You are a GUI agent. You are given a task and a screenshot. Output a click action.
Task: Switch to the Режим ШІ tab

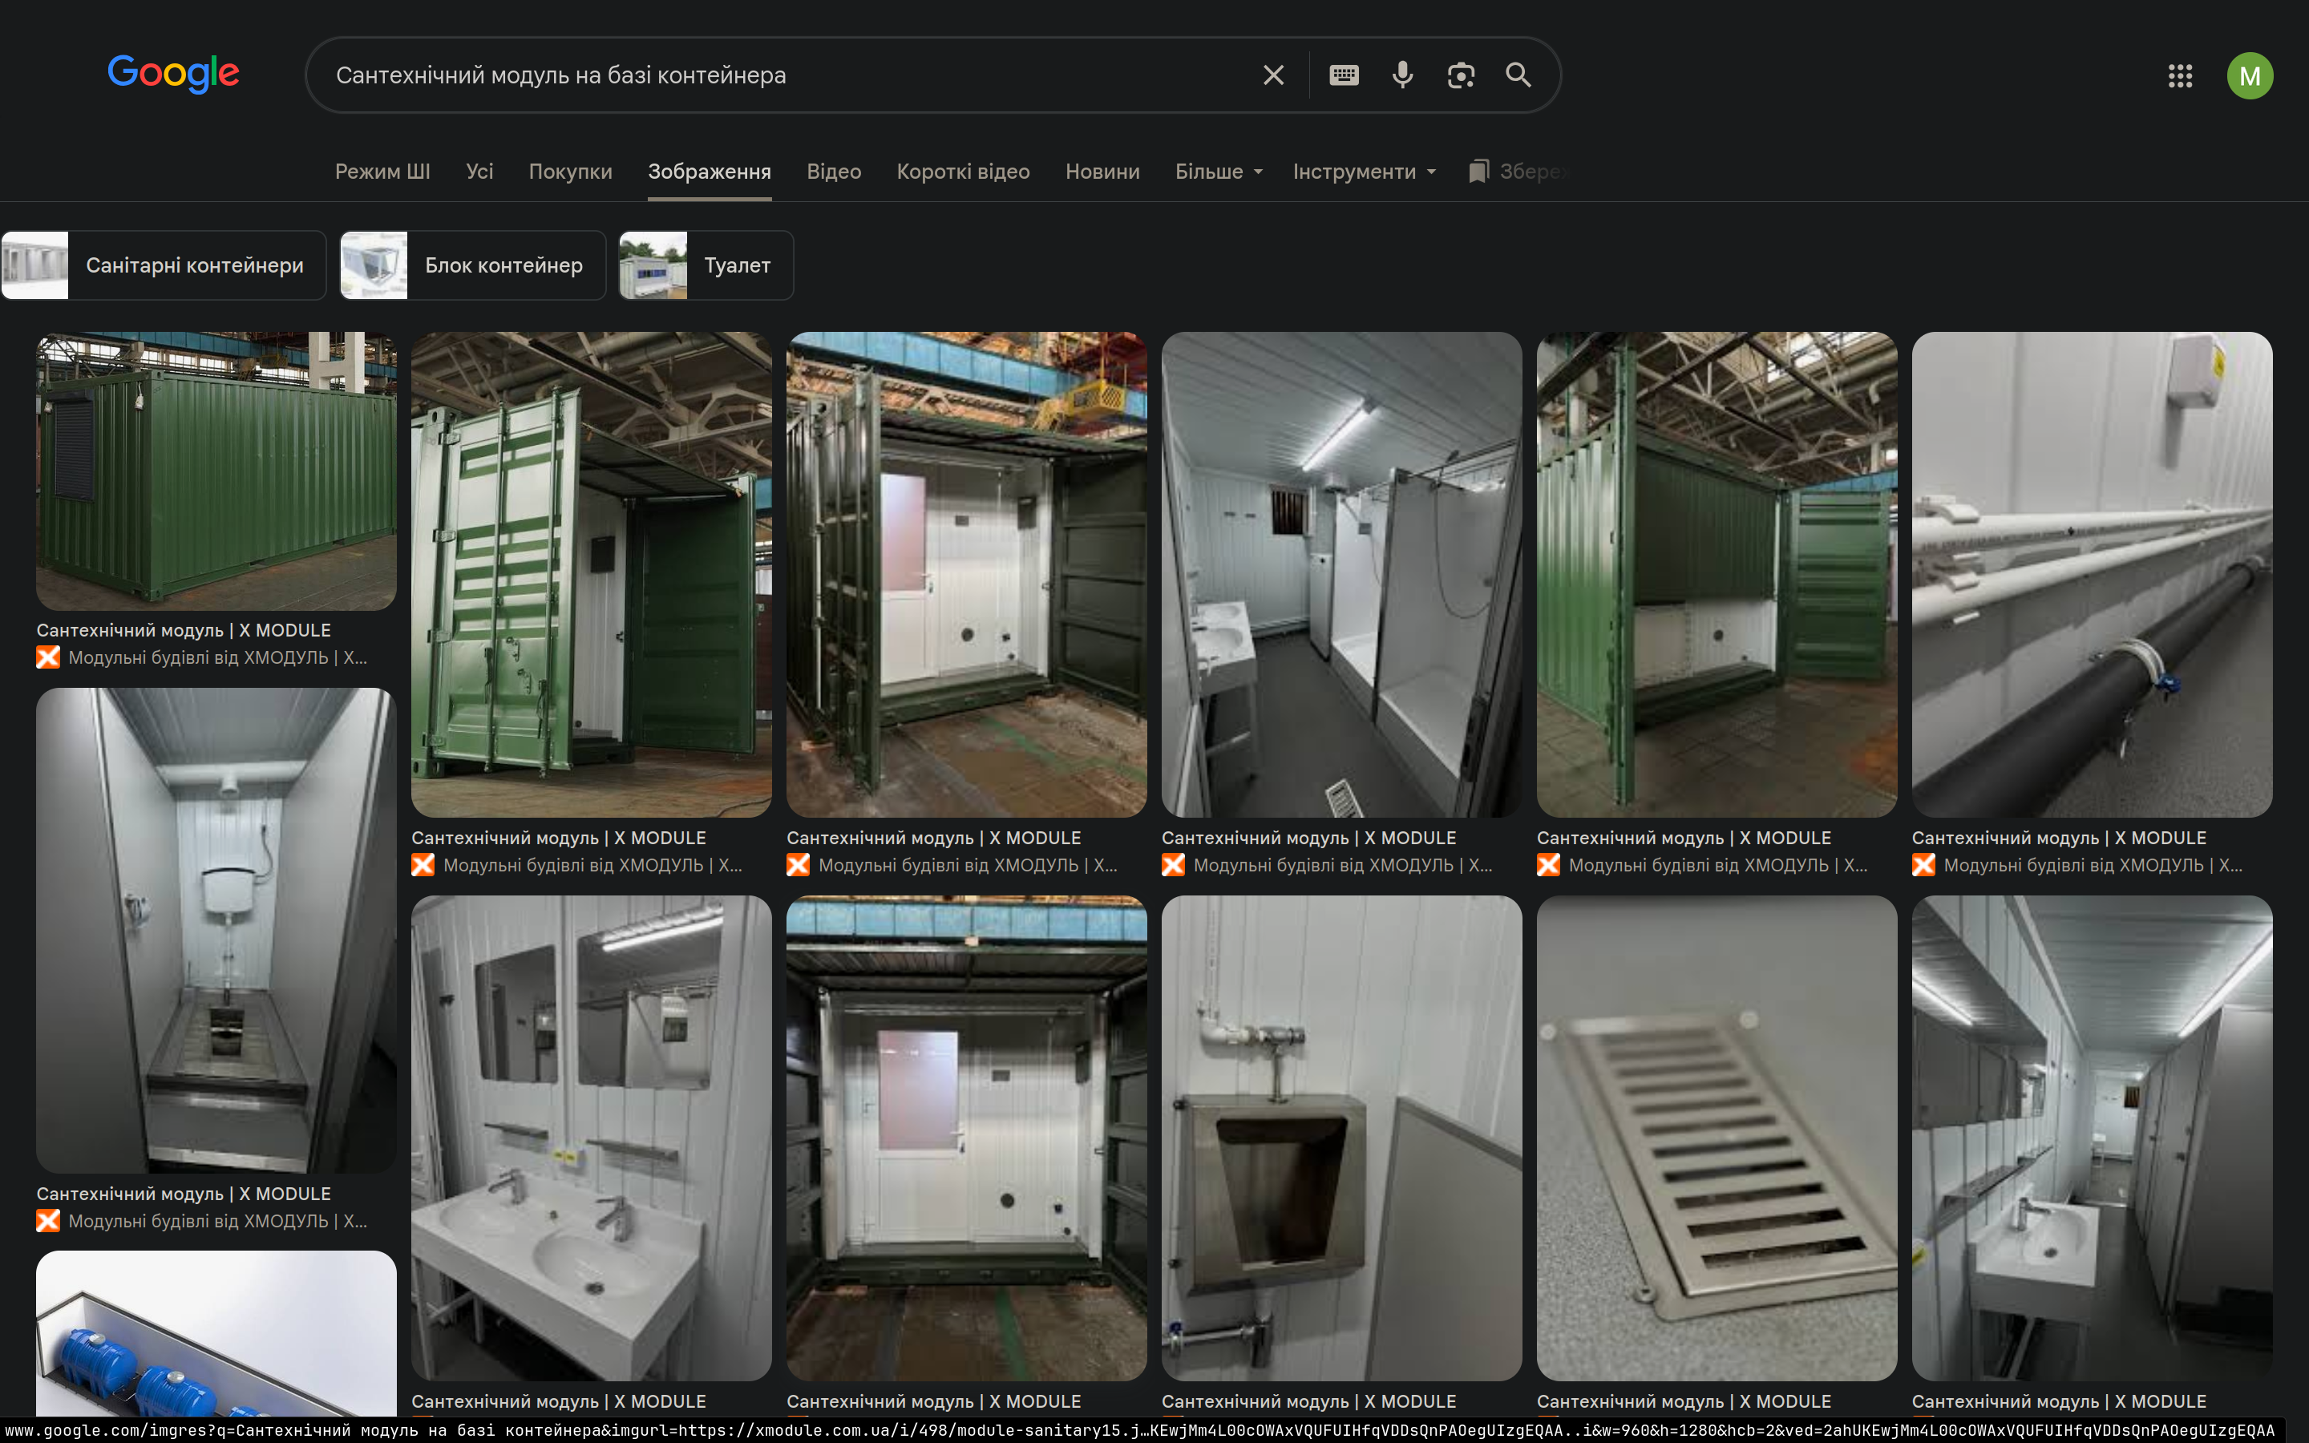click(x=382, y=172)
